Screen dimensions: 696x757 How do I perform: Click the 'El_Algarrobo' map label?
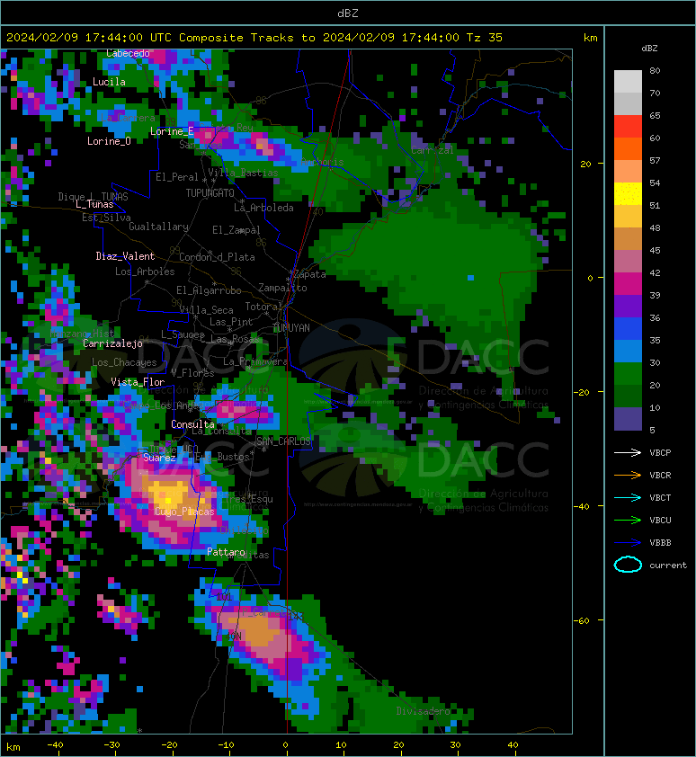[x=209, y=290]
